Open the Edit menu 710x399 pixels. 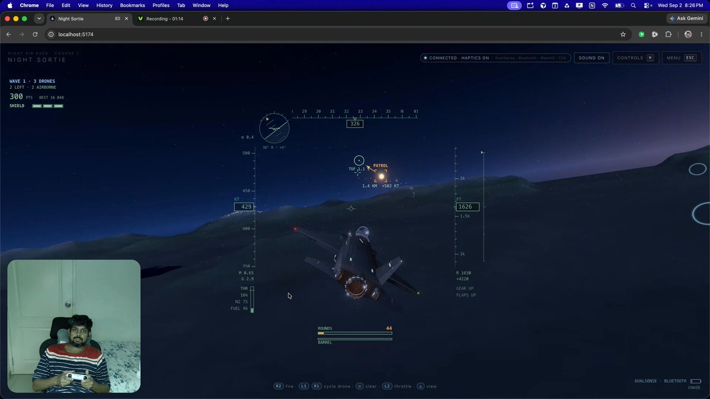click(66, 5)
